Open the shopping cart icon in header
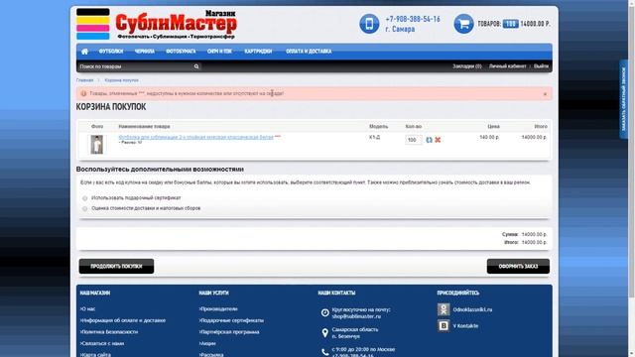Screen dimensions: 635x357 pyautogui.click(x=463, y=24)
